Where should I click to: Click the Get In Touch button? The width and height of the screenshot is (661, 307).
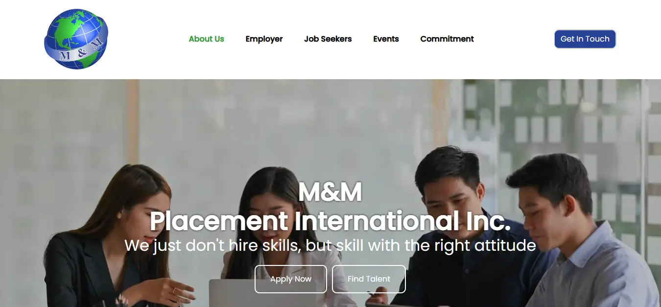(585, 39)
